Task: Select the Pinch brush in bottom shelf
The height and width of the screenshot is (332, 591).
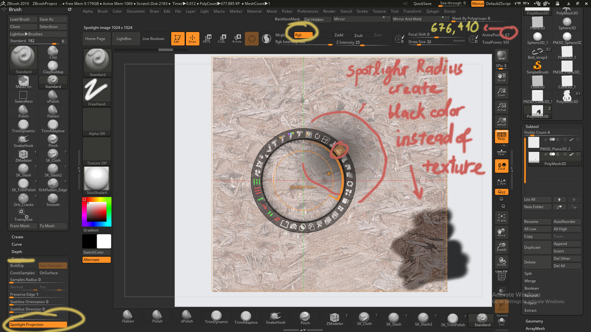Action: pos(305,318)
